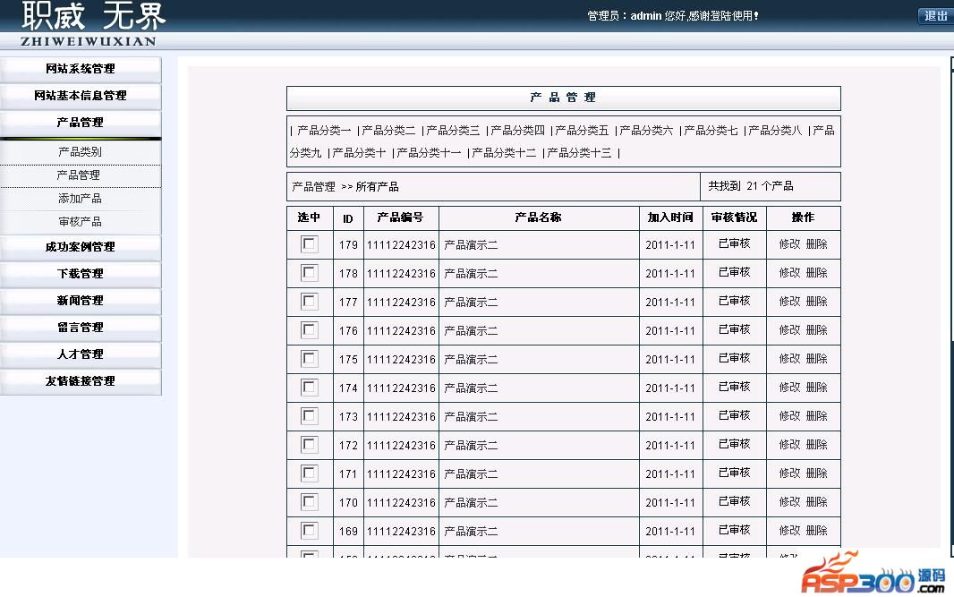Image resolution: width=954 pixels, height=597 pixels.
Task: Filter by 产品分类十一 category link
Action: (429, 153)
